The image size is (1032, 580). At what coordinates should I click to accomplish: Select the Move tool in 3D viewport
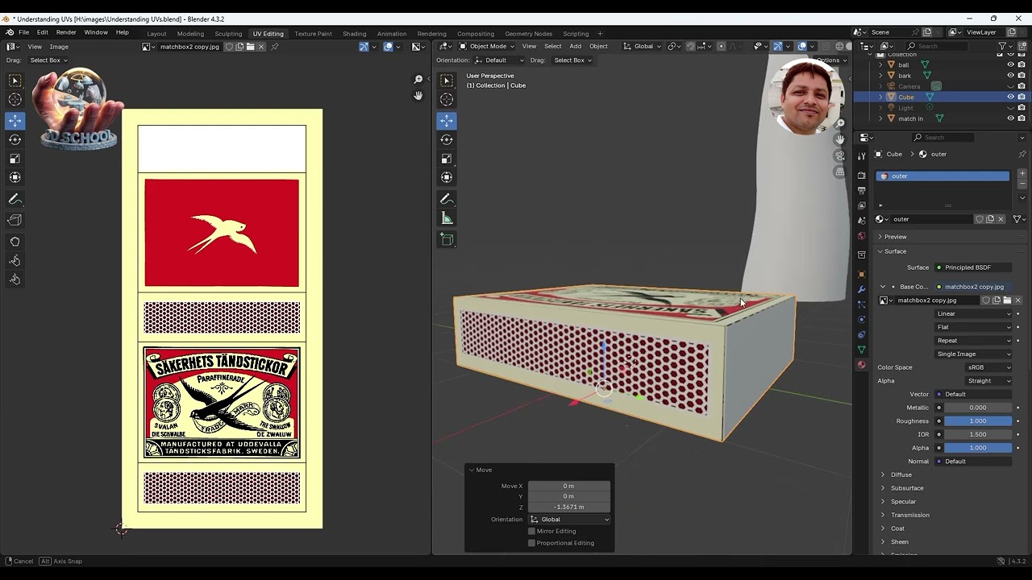tap(447, 120)
